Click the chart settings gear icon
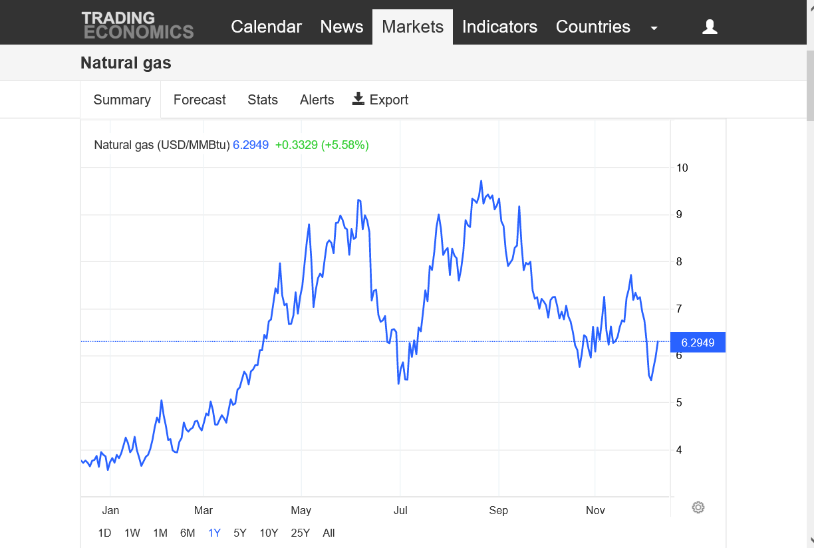Screen dimensions: 814x554 (698, 507)
